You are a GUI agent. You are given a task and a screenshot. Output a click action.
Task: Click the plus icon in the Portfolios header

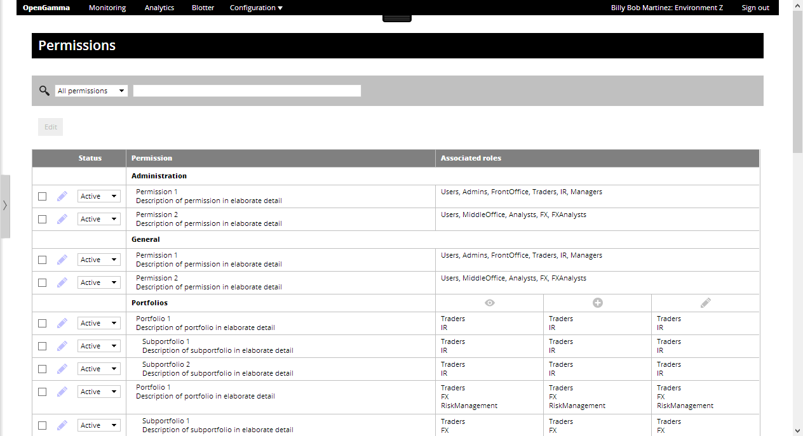tap(597, 303)
